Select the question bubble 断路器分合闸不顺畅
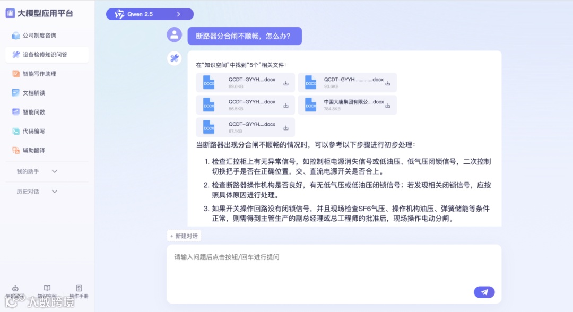The width and height of the screenshot is (573, 312). [245, 36]
